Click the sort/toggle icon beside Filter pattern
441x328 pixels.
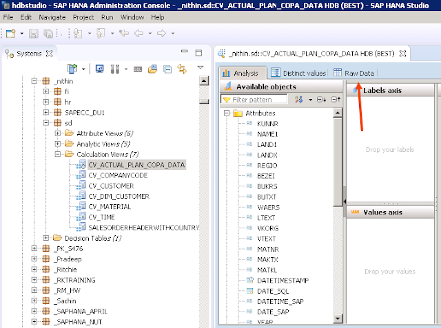coord(299,99)
